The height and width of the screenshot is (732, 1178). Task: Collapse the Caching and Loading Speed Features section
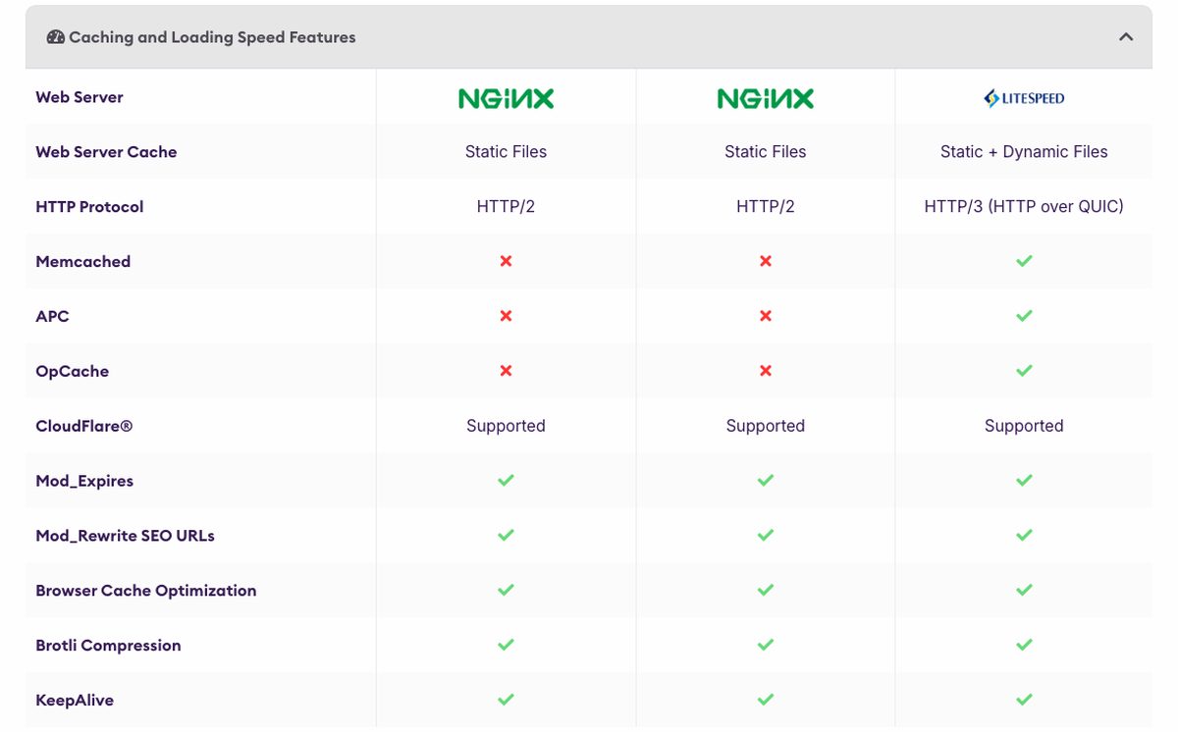1126,37
